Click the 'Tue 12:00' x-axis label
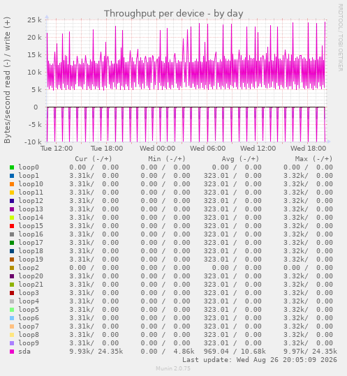 pyautogui.click(x=57, y=149)
